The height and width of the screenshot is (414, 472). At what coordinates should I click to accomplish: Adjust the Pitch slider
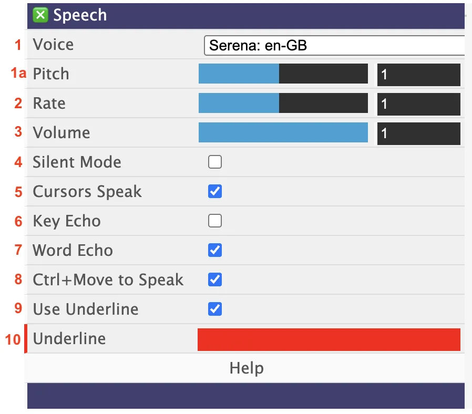[x=283, y=74]
